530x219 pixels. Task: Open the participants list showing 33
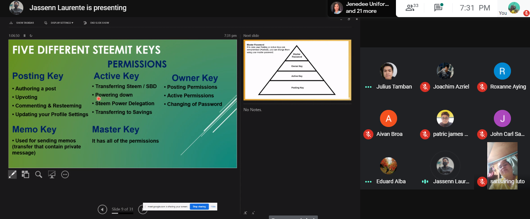[412, 7]
